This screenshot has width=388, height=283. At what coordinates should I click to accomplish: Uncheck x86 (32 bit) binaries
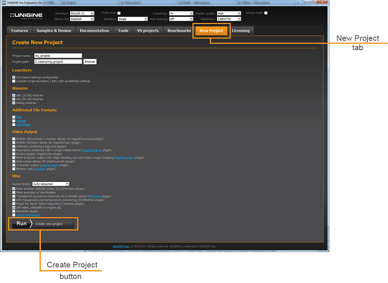pos(14,96)
